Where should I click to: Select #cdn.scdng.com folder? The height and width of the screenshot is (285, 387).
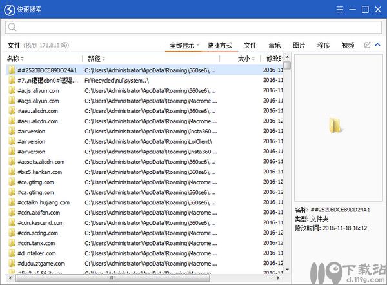tap(38, 233)
